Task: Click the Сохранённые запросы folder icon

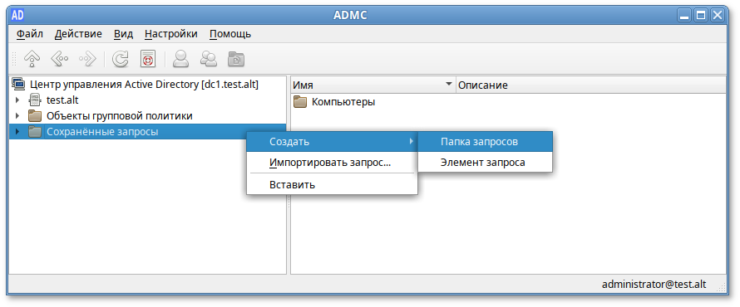Action: [34, 132]
